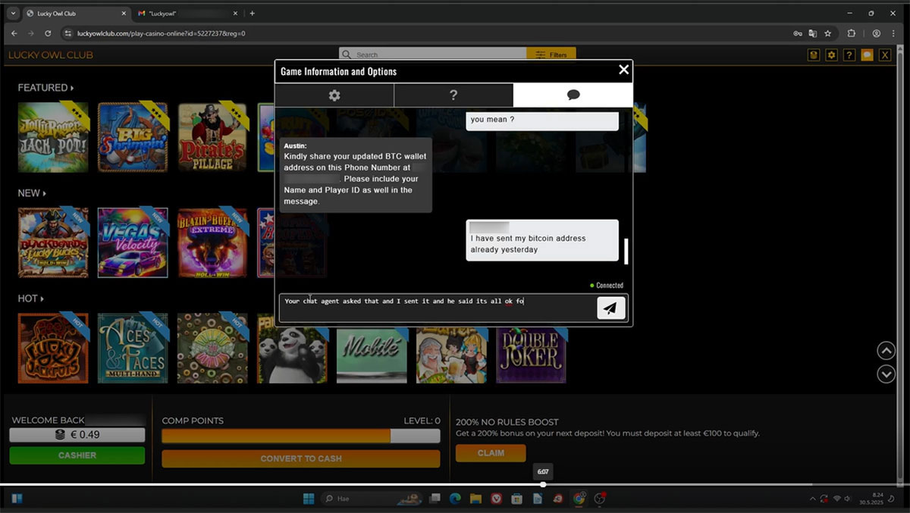Bookmark this page with the star icon
The height and width of the screenshot is (513, 910).
[827, 33]
